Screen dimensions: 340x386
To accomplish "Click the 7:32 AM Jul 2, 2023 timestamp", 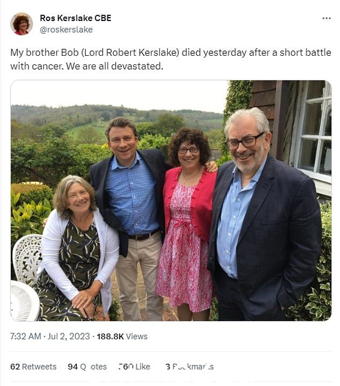I will tap(50, 336).
